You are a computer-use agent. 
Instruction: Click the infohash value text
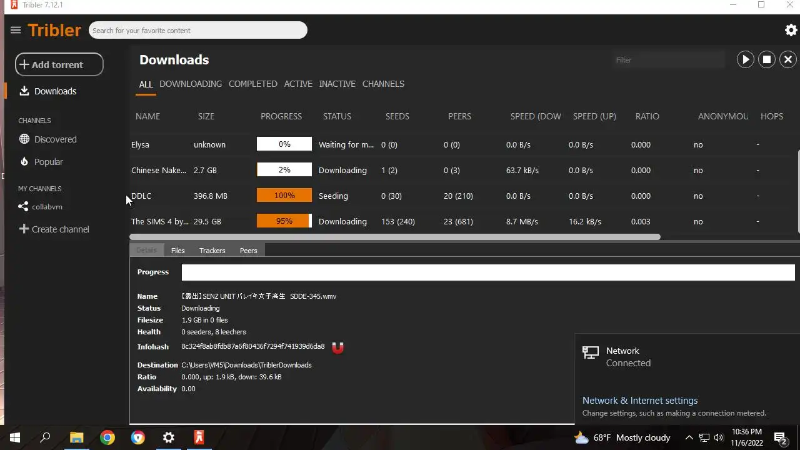pyautogui.click(x=253, y=346)
